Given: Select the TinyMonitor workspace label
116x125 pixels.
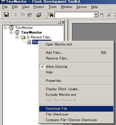Looking at the screenshot, I should [24, 28].
